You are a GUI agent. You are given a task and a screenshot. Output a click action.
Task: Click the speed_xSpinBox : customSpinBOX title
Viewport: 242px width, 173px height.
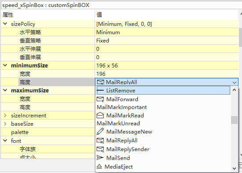pos(46,5)
